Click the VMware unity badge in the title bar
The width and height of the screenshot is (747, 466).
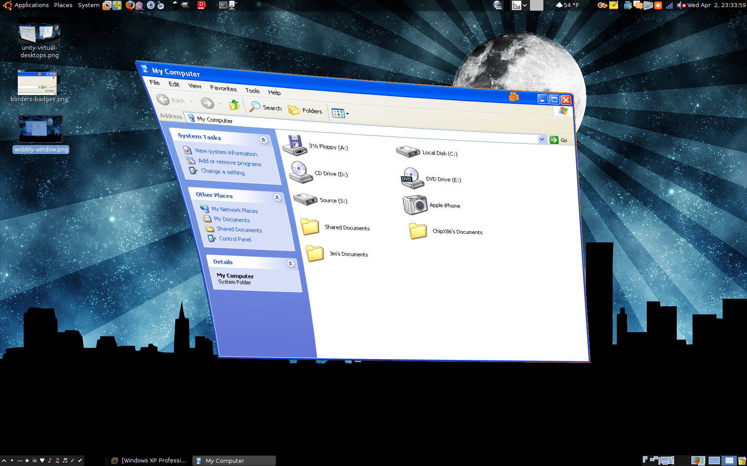(514, 96)
